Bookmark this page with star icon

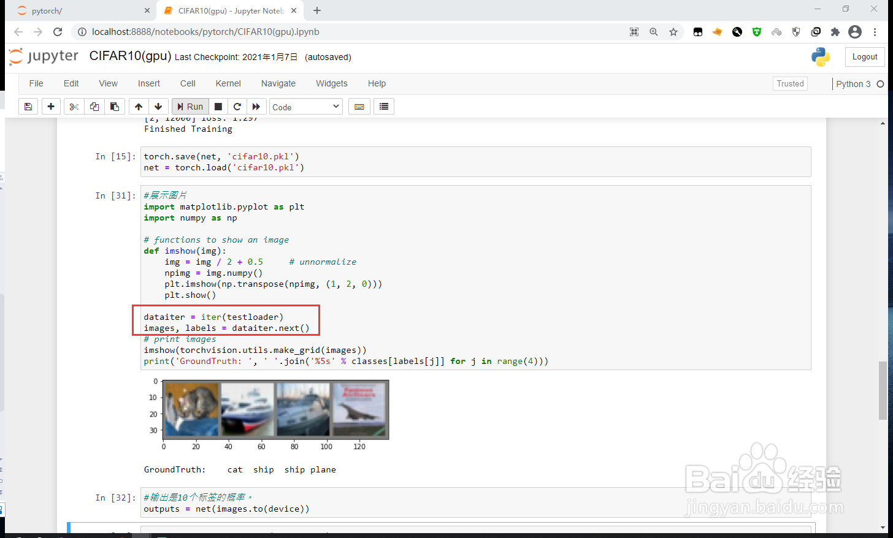[x=673, y=32]
